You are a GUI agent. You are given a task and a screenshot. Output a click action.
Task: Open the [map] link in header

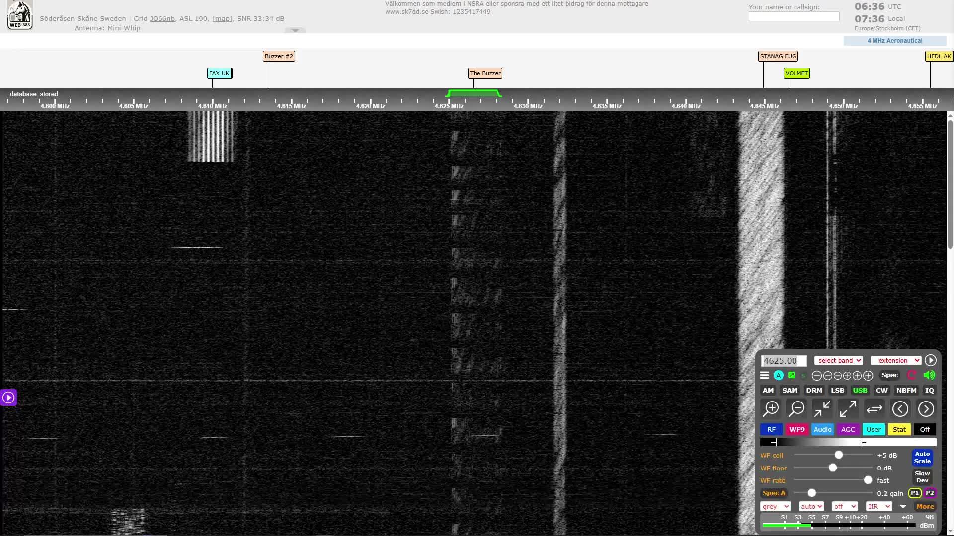pyautogui.click(x=222, y=19)
